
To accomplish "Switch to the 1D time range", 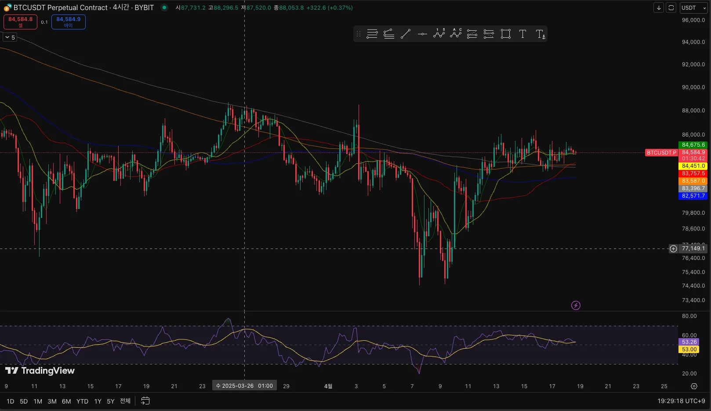I will coord(11,401).
